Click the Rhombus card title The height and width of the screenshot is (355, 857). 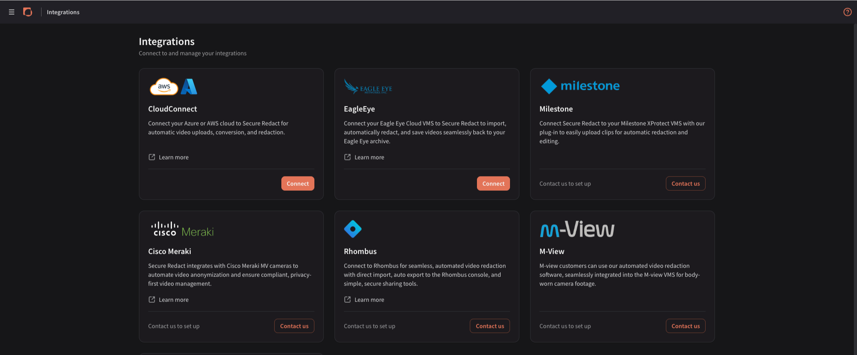(x=360, y=251)
